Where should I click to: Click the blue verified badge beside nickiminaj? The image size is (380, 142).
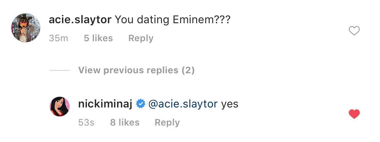140,104
